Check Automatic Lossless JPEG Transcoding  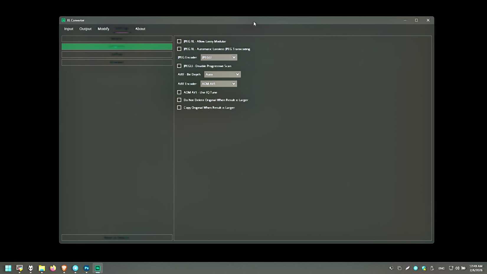click(179, 49)
